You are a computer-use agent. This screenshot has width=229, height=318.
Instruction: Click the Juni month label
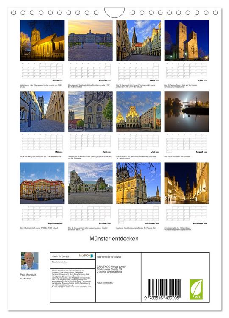click(x=107, y=152)
